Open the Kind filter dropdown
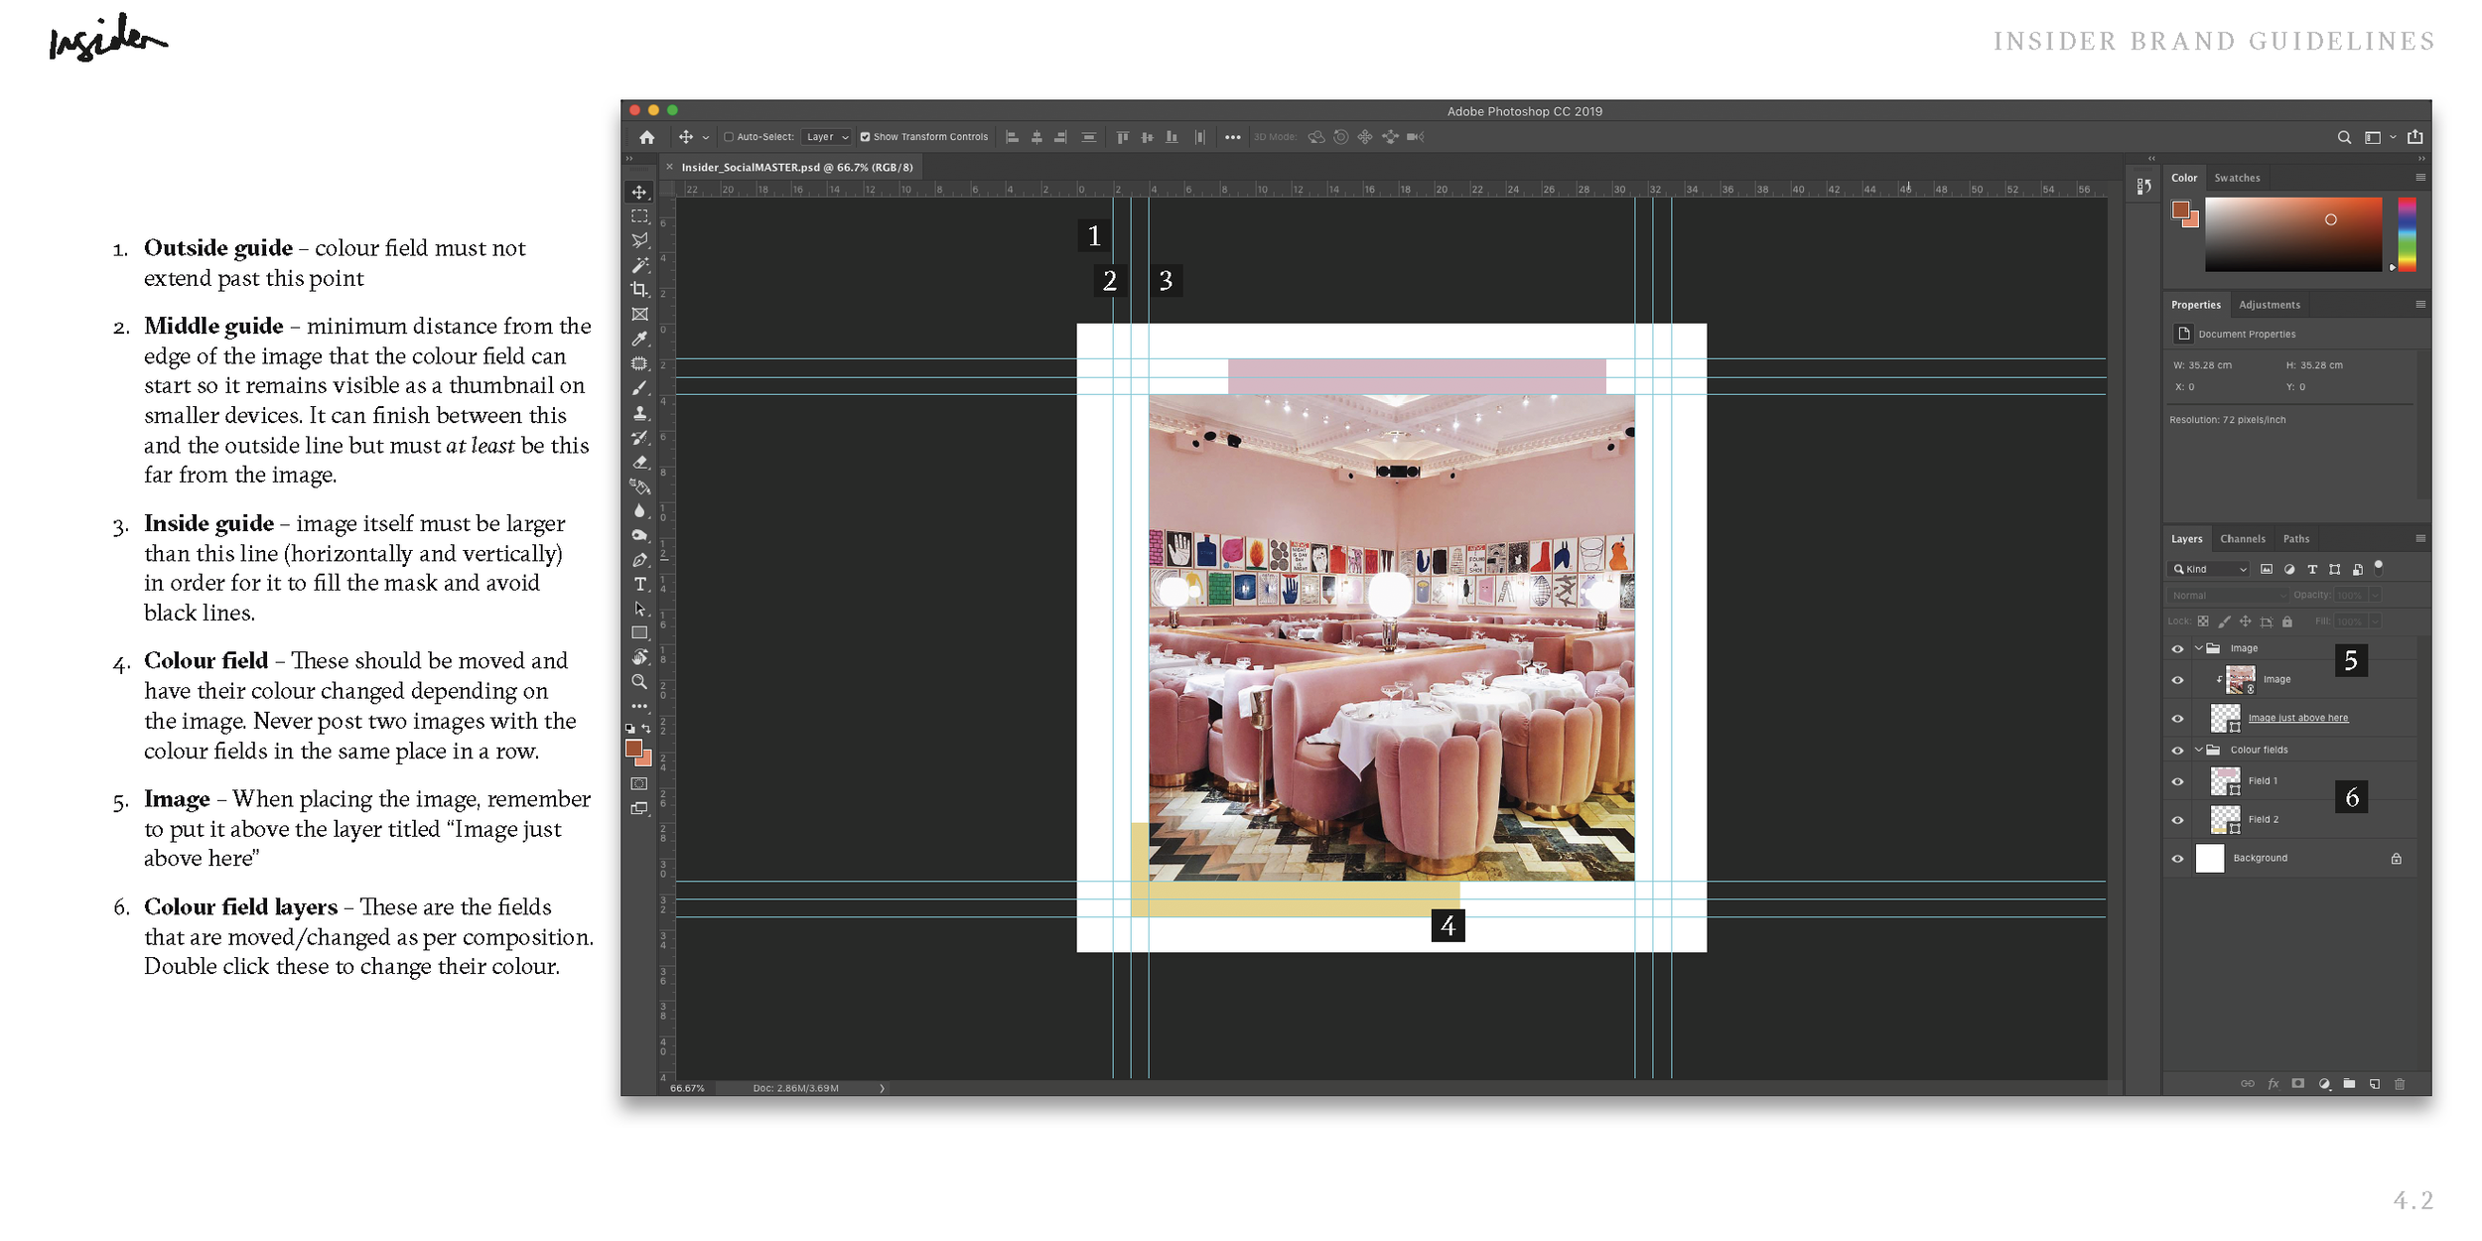Screen dimensions: 2482x1241 tap(2210, 569)
